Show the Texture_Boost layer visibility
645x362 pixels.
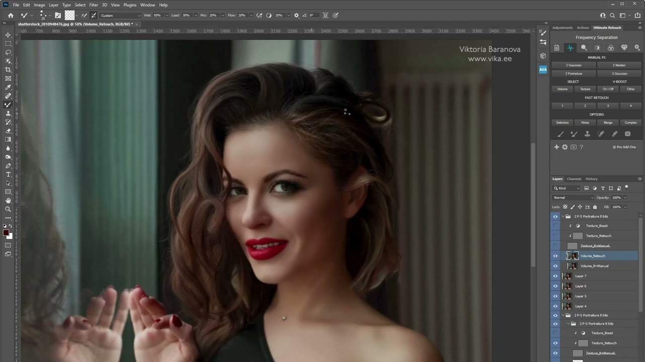tap(555, 226)
